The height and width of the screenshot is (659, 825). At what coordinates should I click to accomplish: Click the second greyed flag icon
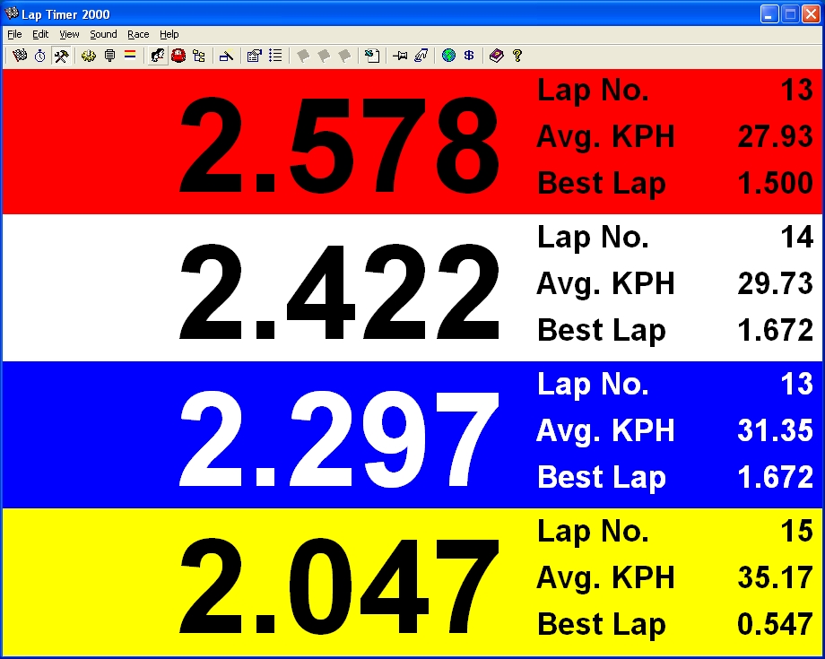tap(324, 56)
